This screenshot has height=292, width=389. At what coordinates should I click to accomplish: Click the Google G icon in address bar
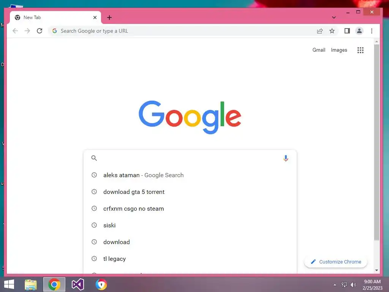[x=55, y=31]
